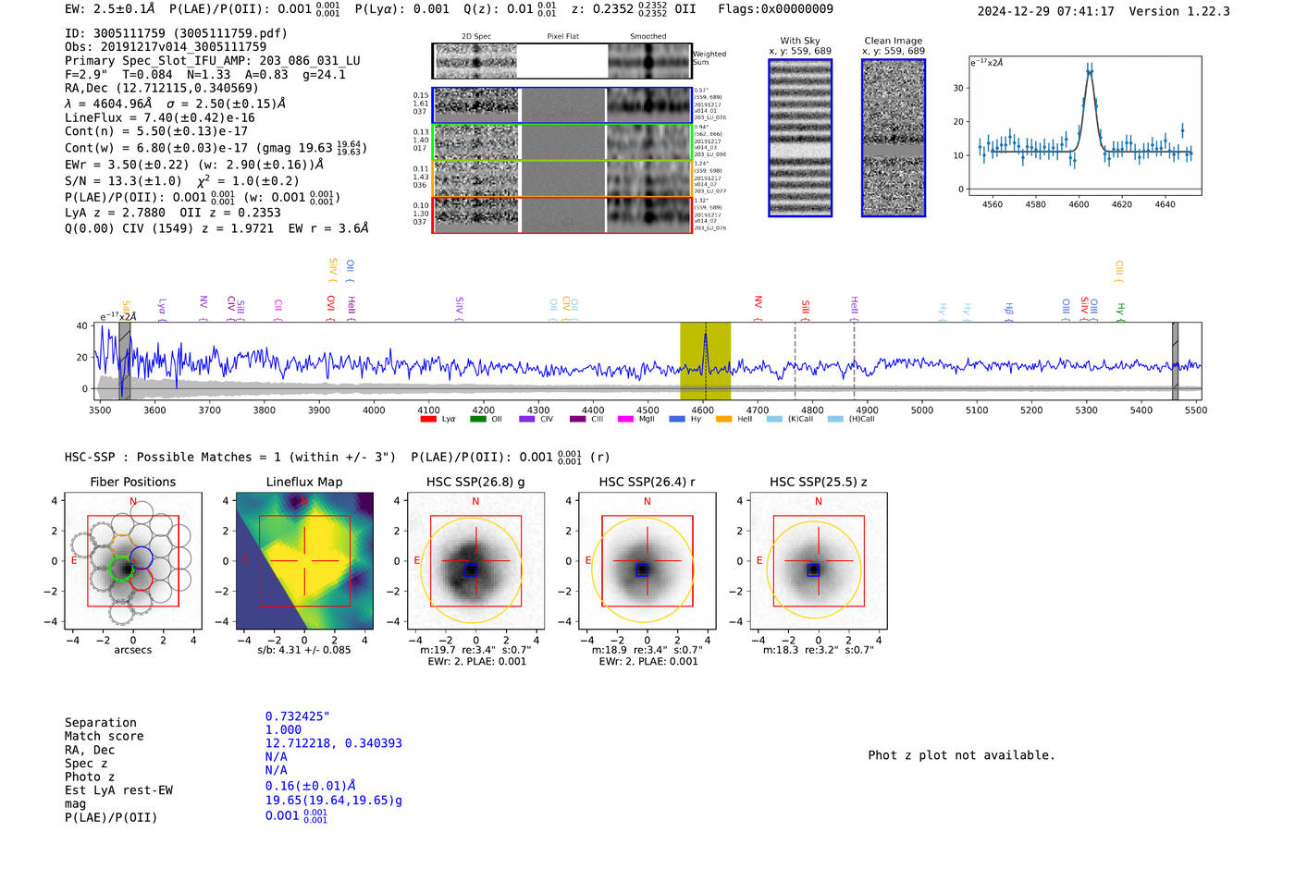Click the 'Obs: 20191217v014_3005111759' line
Image resolution: width=1295 pixels, height=881 pixels.
coord(166,47)
